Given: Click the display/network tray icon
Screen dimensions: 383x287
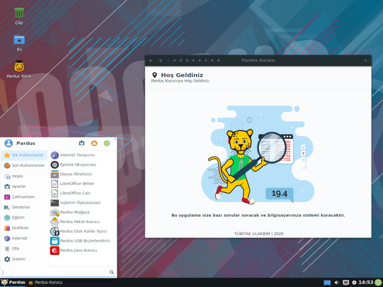Looking at the screenshot, I should point(346,283).
